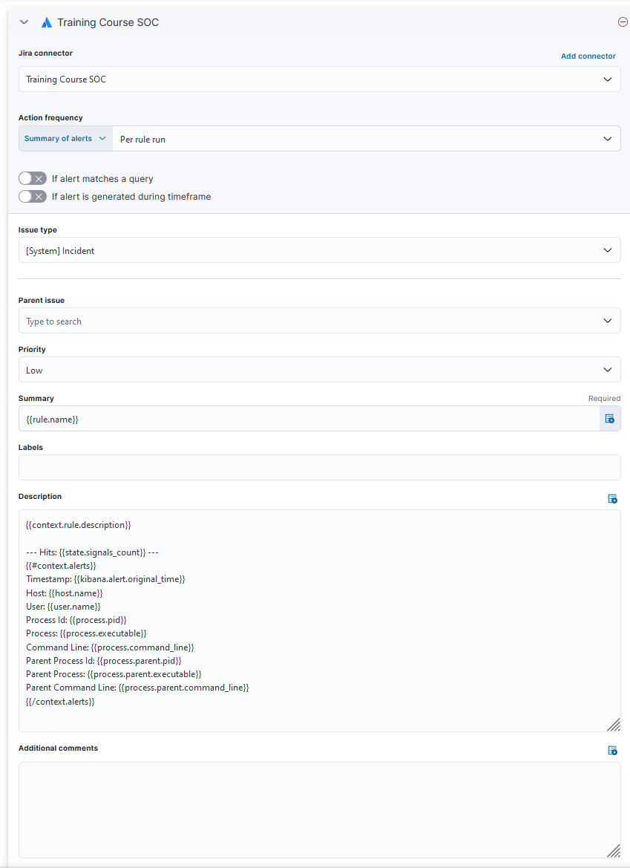Add variable to Additional comments icon

(x=613, y=751)
